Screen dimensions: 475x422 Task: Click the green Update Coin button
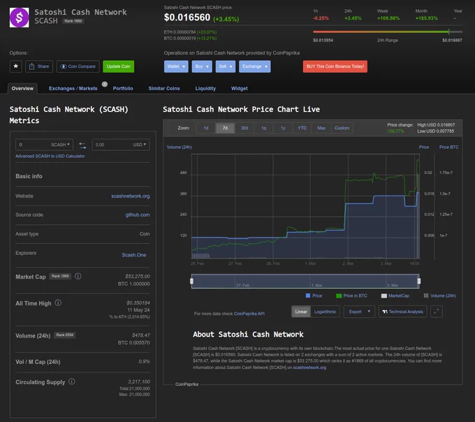(119, 66)
